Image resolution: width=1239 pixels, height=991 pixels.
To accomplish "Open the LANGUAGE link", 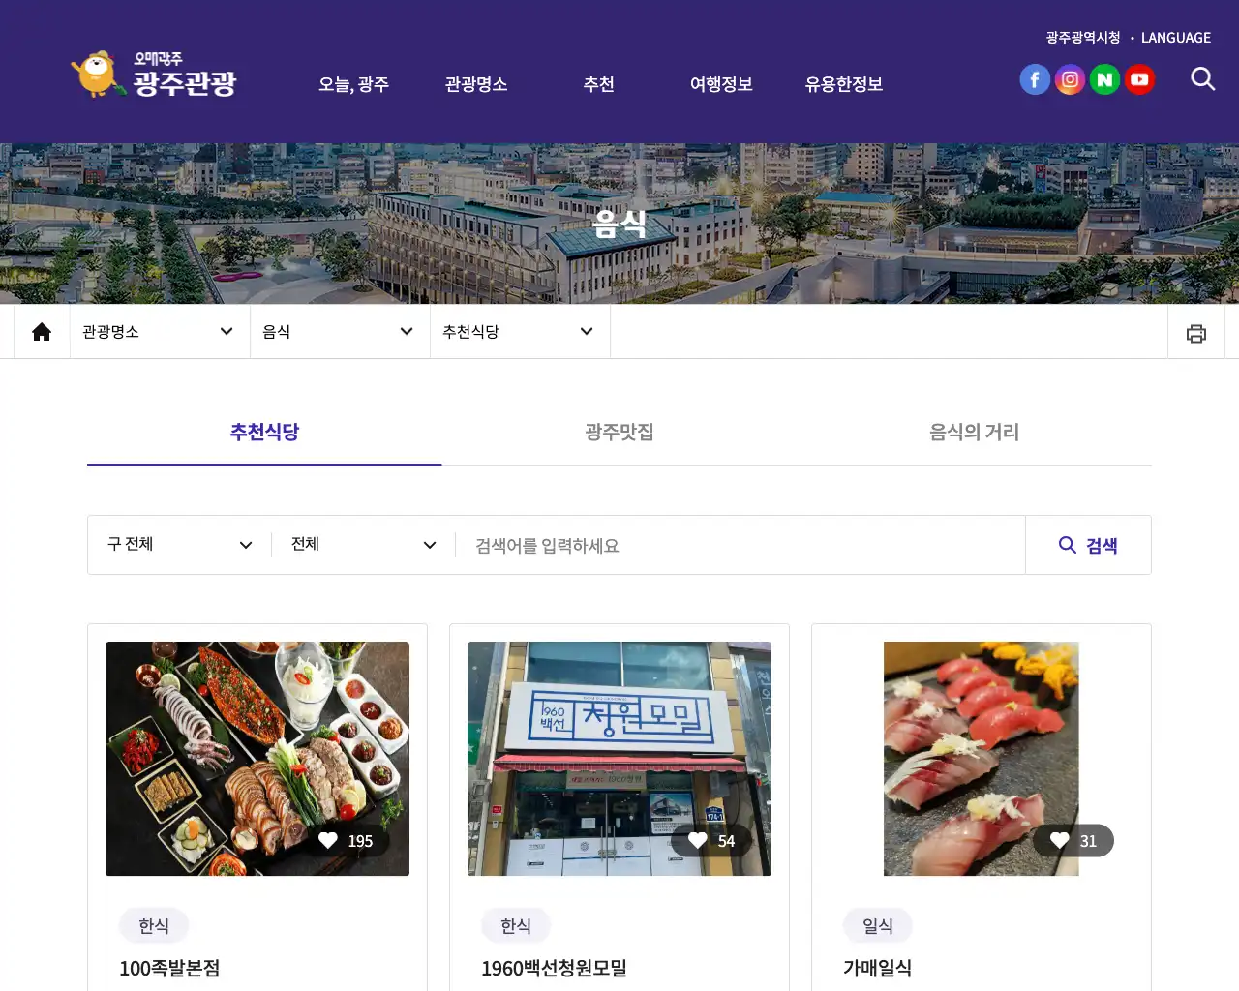I will (x=1176, y=38).
